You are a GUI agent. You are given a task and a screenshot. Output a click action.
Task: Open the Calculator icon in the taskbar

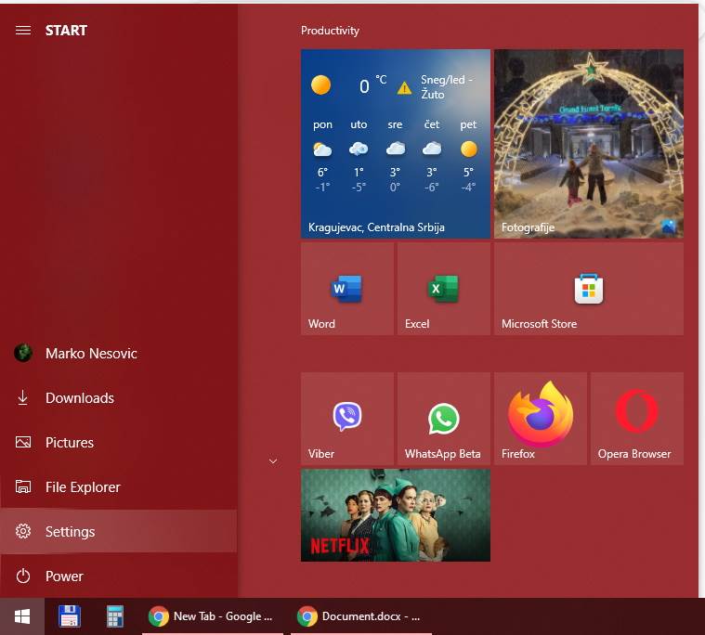click(115, 616)
